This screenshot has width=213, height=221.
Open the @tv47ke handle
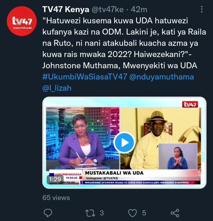pos(108,9)
